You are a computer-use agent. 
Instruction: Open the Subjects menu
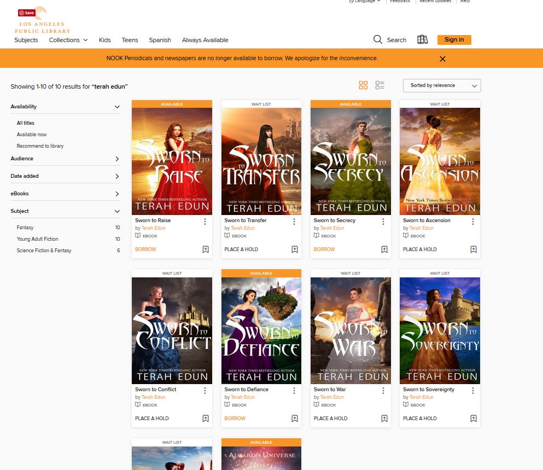(x=26, y=40)
